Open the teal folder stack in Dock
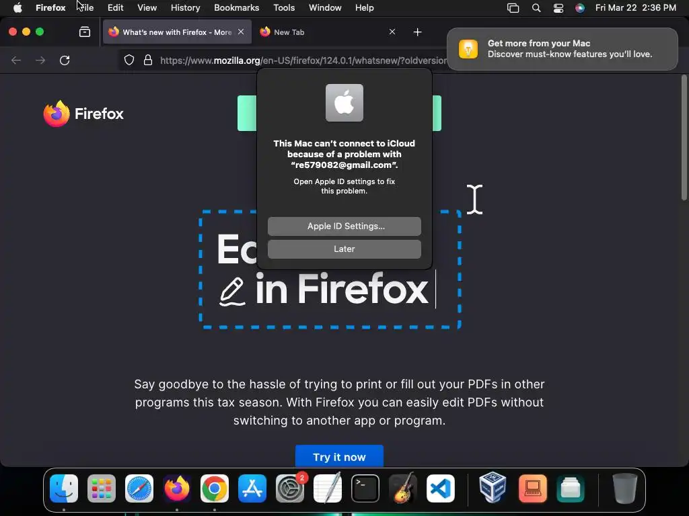 pos(571,488)
